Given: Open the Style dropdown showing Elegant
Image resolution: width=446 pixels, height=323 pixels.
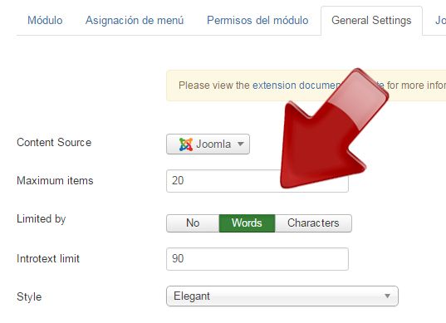Looking at the screenshot, I should [x=282, y=296].
